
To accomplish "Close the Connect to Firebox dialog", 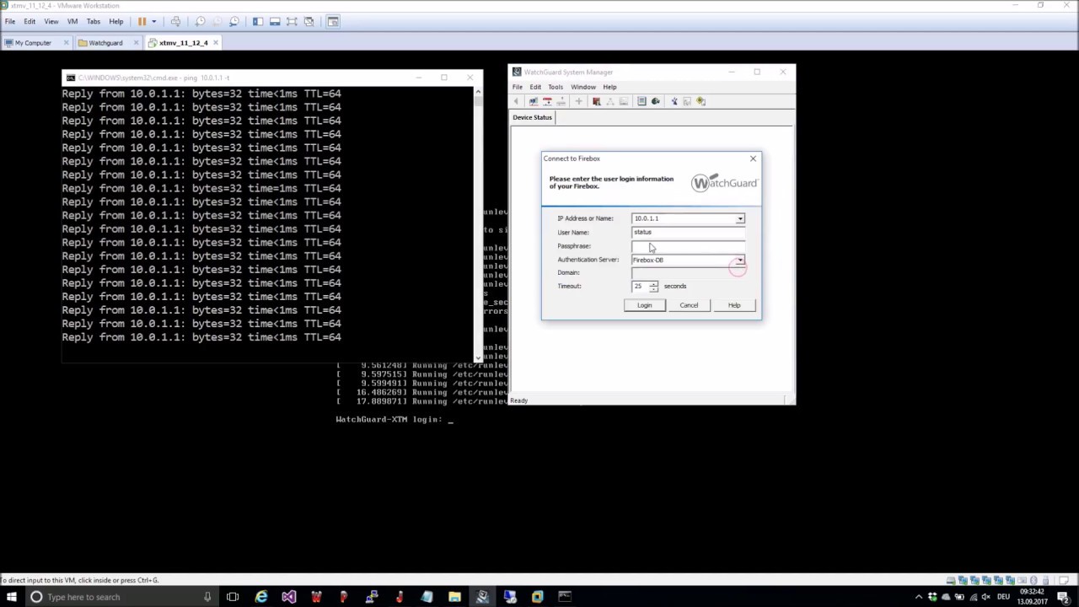I will click(x=753, y=158).
